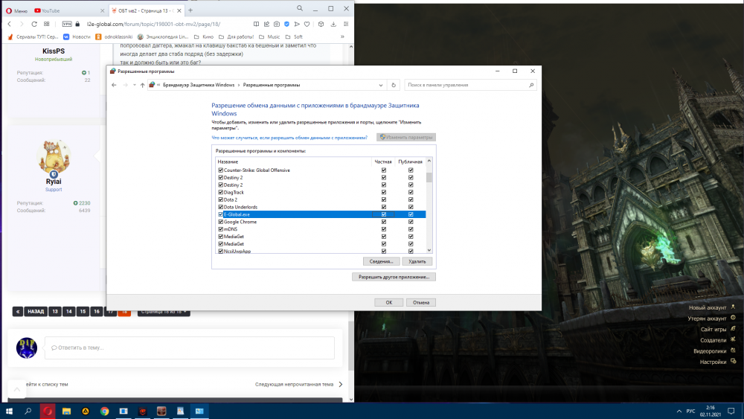744x419 pixels.
Task: Uncheck the Dota 2 program checkbox
Action: (x=221, y=199)
